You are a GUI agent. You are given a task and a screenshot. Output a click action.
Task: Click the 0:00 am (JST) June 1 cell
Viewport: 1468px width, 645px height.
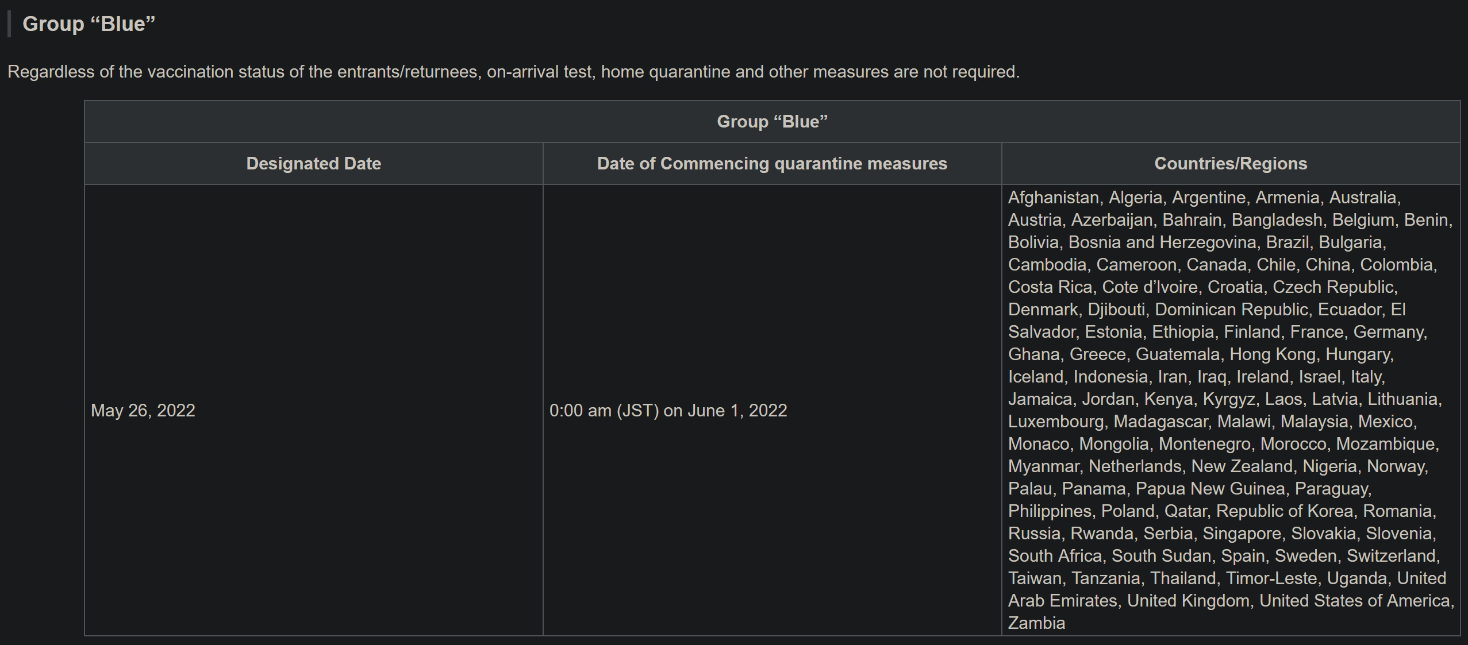coord(668,411)
